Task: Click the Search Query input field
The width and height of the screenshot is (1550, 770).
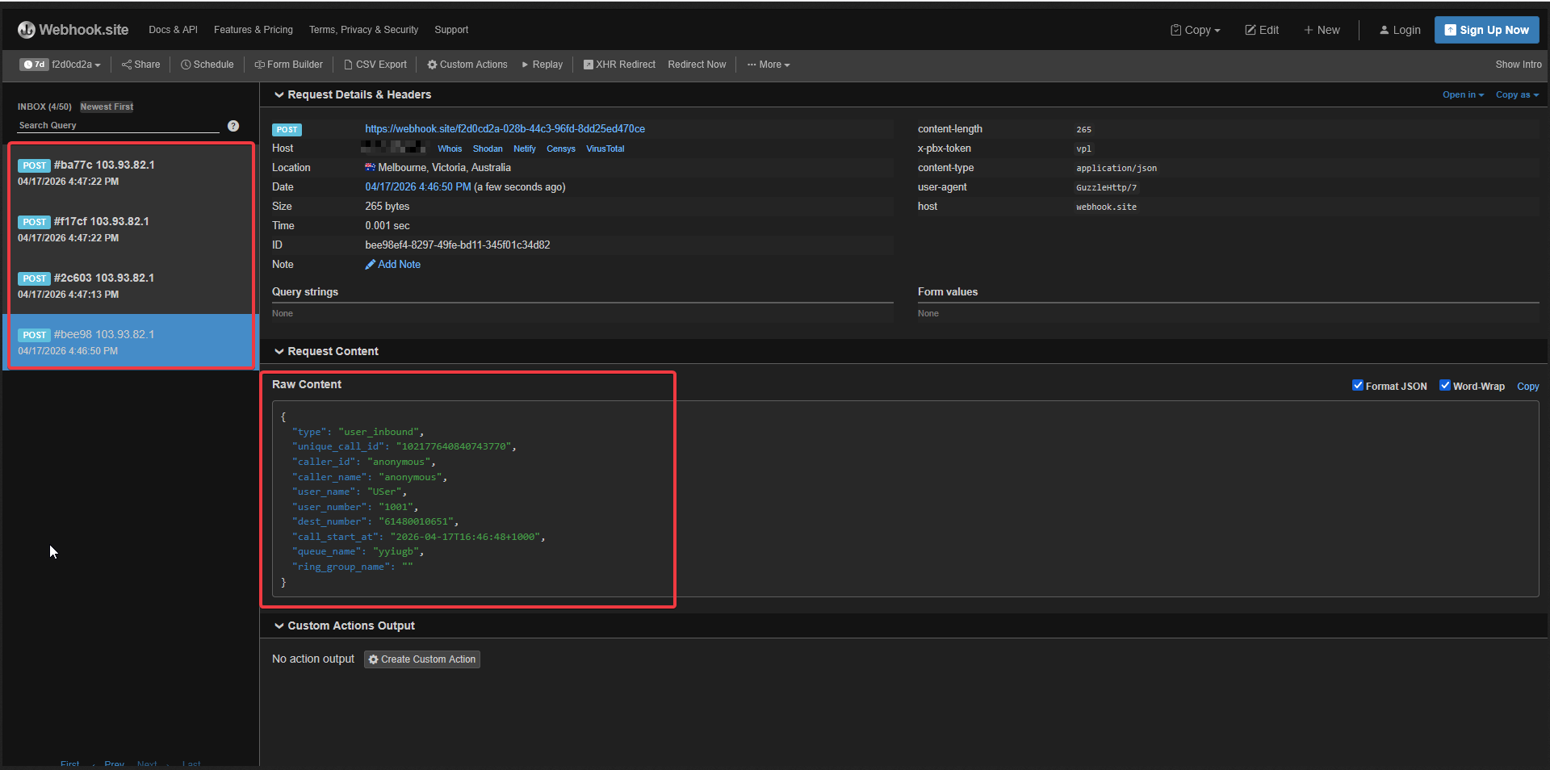Action: pyautogui.click(x=118, y=125)
